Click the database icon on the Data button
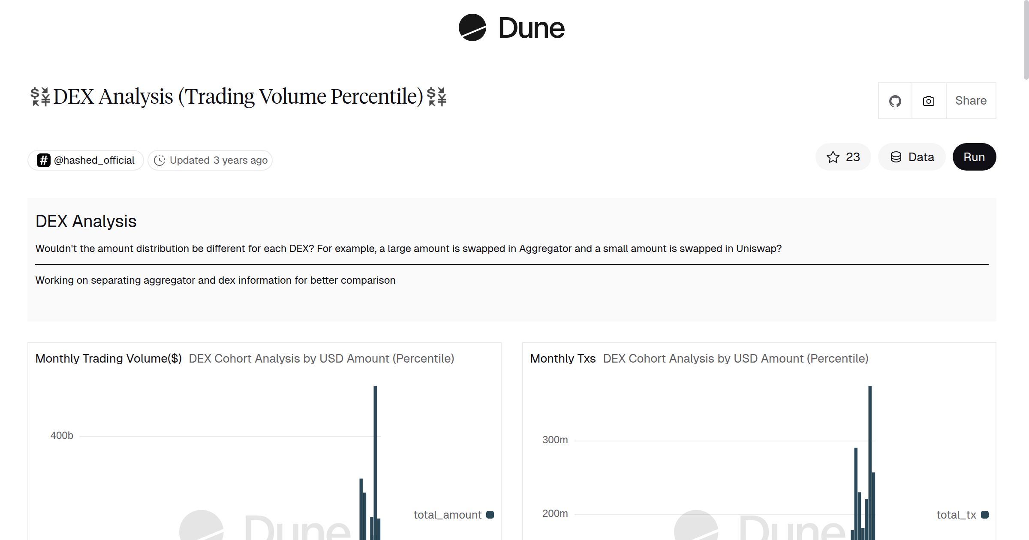Viewport: 1029px width, 540px height. coord(896,157)
